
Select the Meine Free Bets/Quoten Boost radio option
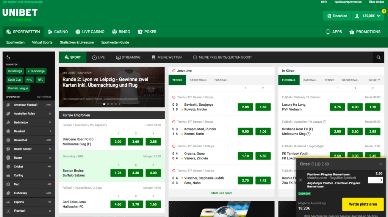click(x=195, y=58)
